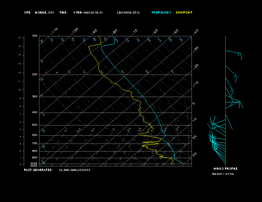Click the file name (J2030509.SC1) in header
This screenshot has height=202, width=262.
(x=128, y=13)
